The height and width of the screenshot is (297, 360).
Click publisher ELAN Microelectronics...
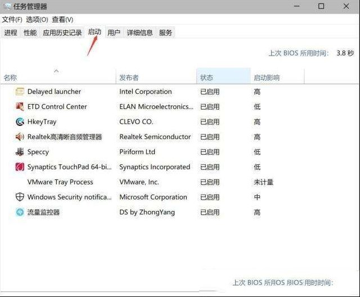click(156, 107)
